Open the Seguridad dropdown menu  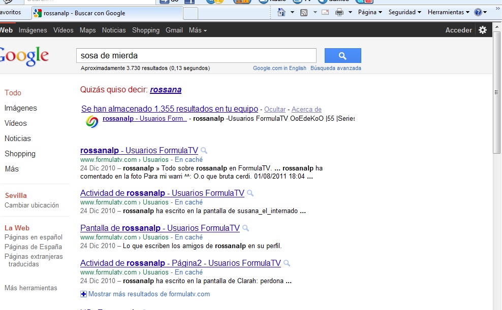405,12
